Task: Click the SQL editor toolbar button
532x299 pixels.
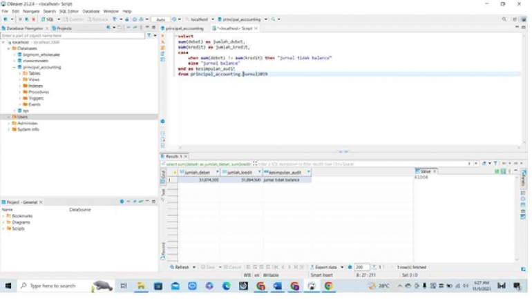Action: (x=48, y=19)
